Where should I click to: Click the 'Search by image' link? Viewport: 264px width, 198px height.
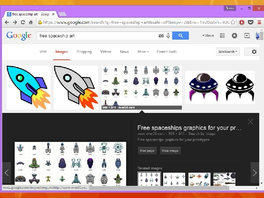click(202, 134)
